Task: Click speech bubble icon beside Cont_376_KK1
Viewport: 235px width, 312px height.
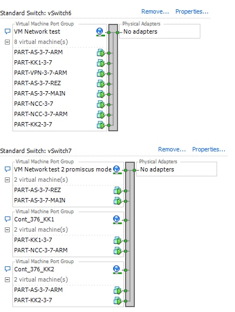Action: coord(8,219)
